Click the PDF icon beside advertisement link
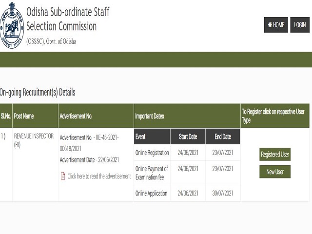312x234 pixels. pyautogui.click(x=63, y=176)
